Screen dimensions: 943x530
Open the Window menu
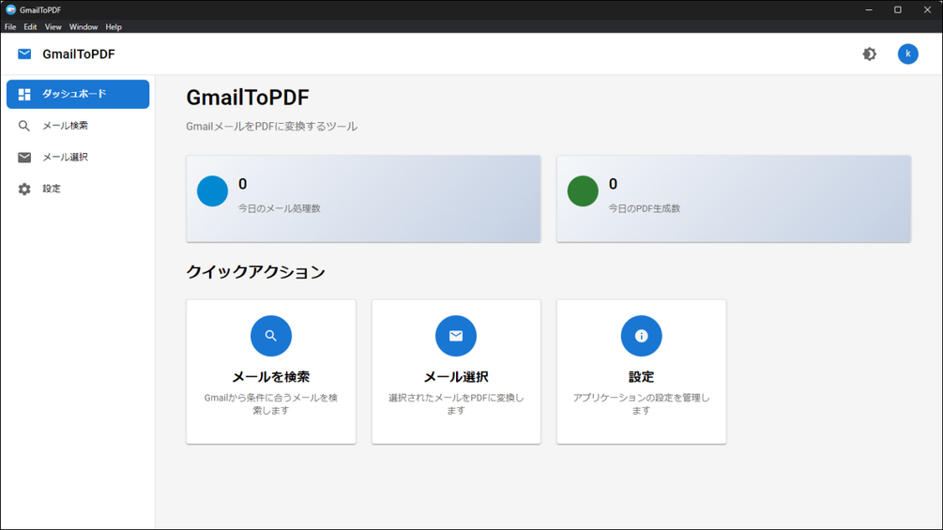coord(83,27)
